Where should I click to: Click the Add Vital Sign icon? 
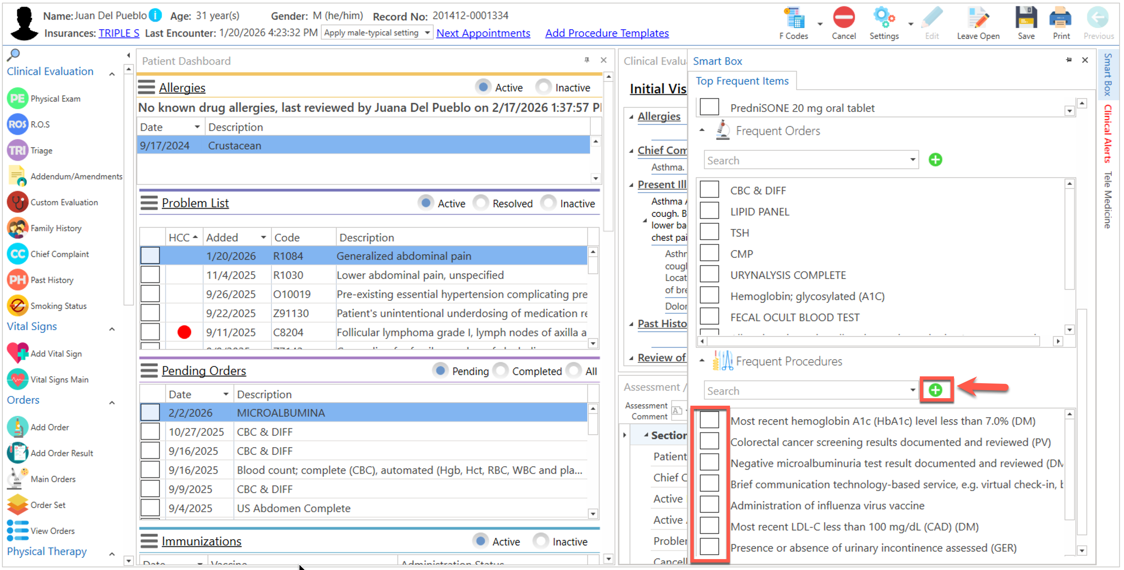point(17,354)
